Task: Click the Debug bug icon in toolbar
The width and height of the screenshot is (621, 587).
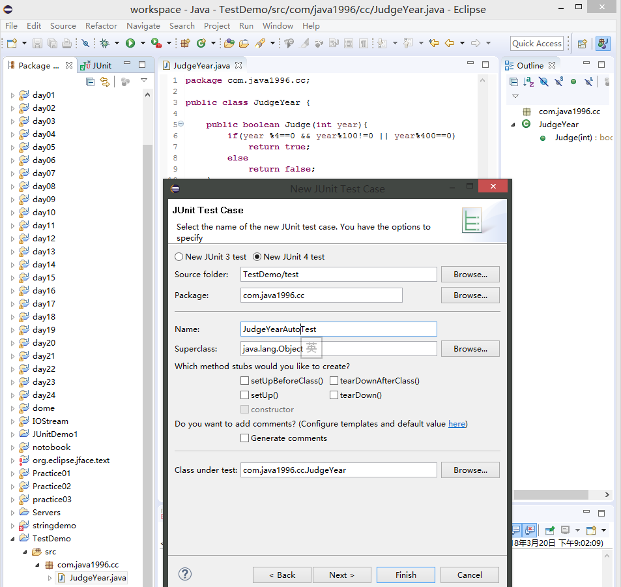Action: coord(104,43)
